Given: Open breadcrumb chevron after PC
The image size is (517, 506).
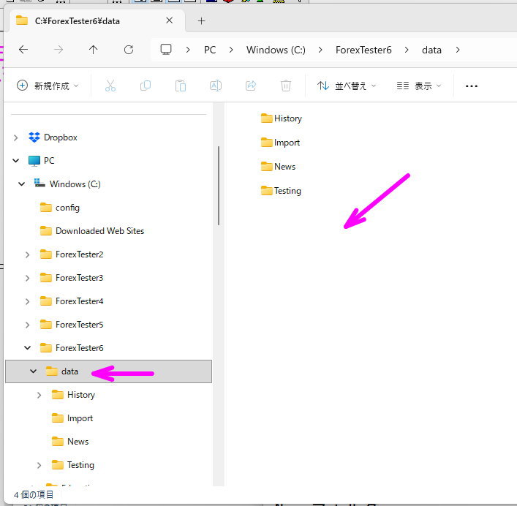Looking at the screenshot, I should click(231, 50).
